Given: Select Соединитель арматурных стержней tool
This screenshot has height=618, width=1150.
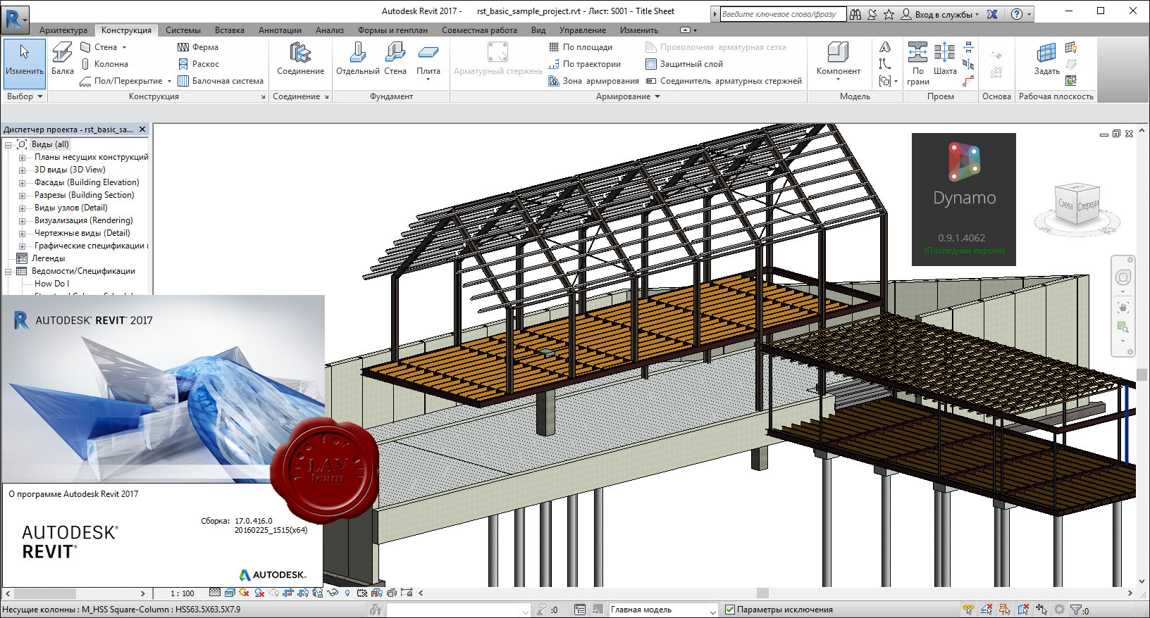Looking at the screenshot, I should coord(724,81).
